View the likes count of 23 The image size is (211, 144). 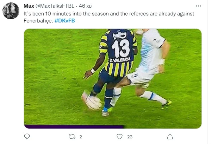pos(130,137)
